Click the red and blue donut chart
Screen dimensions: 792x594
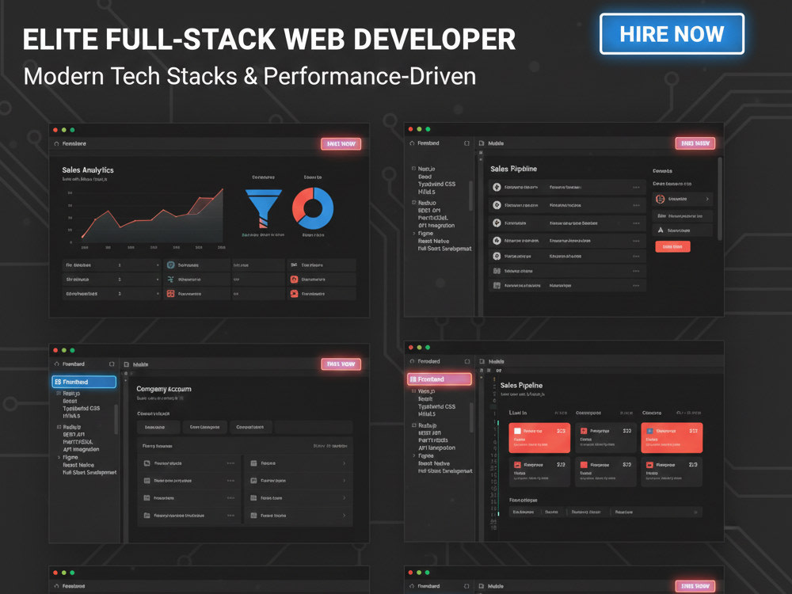(x=313, y=208)
